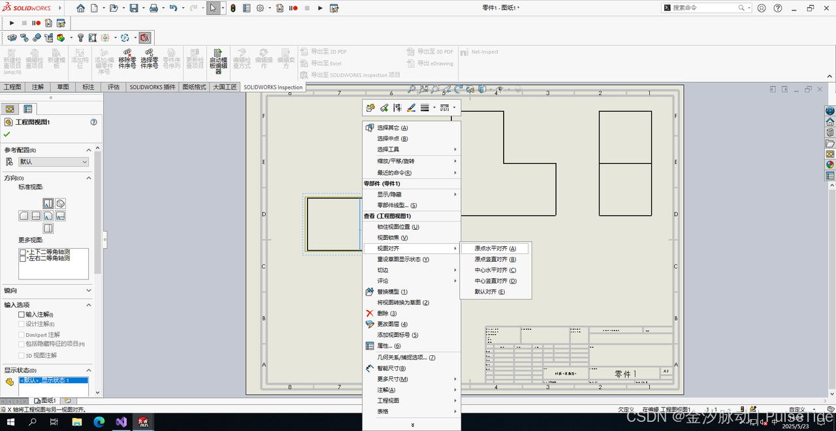Click the Open file folder icon
The height and width of the screenshot is (431, 836).
[x=114, y=8]
